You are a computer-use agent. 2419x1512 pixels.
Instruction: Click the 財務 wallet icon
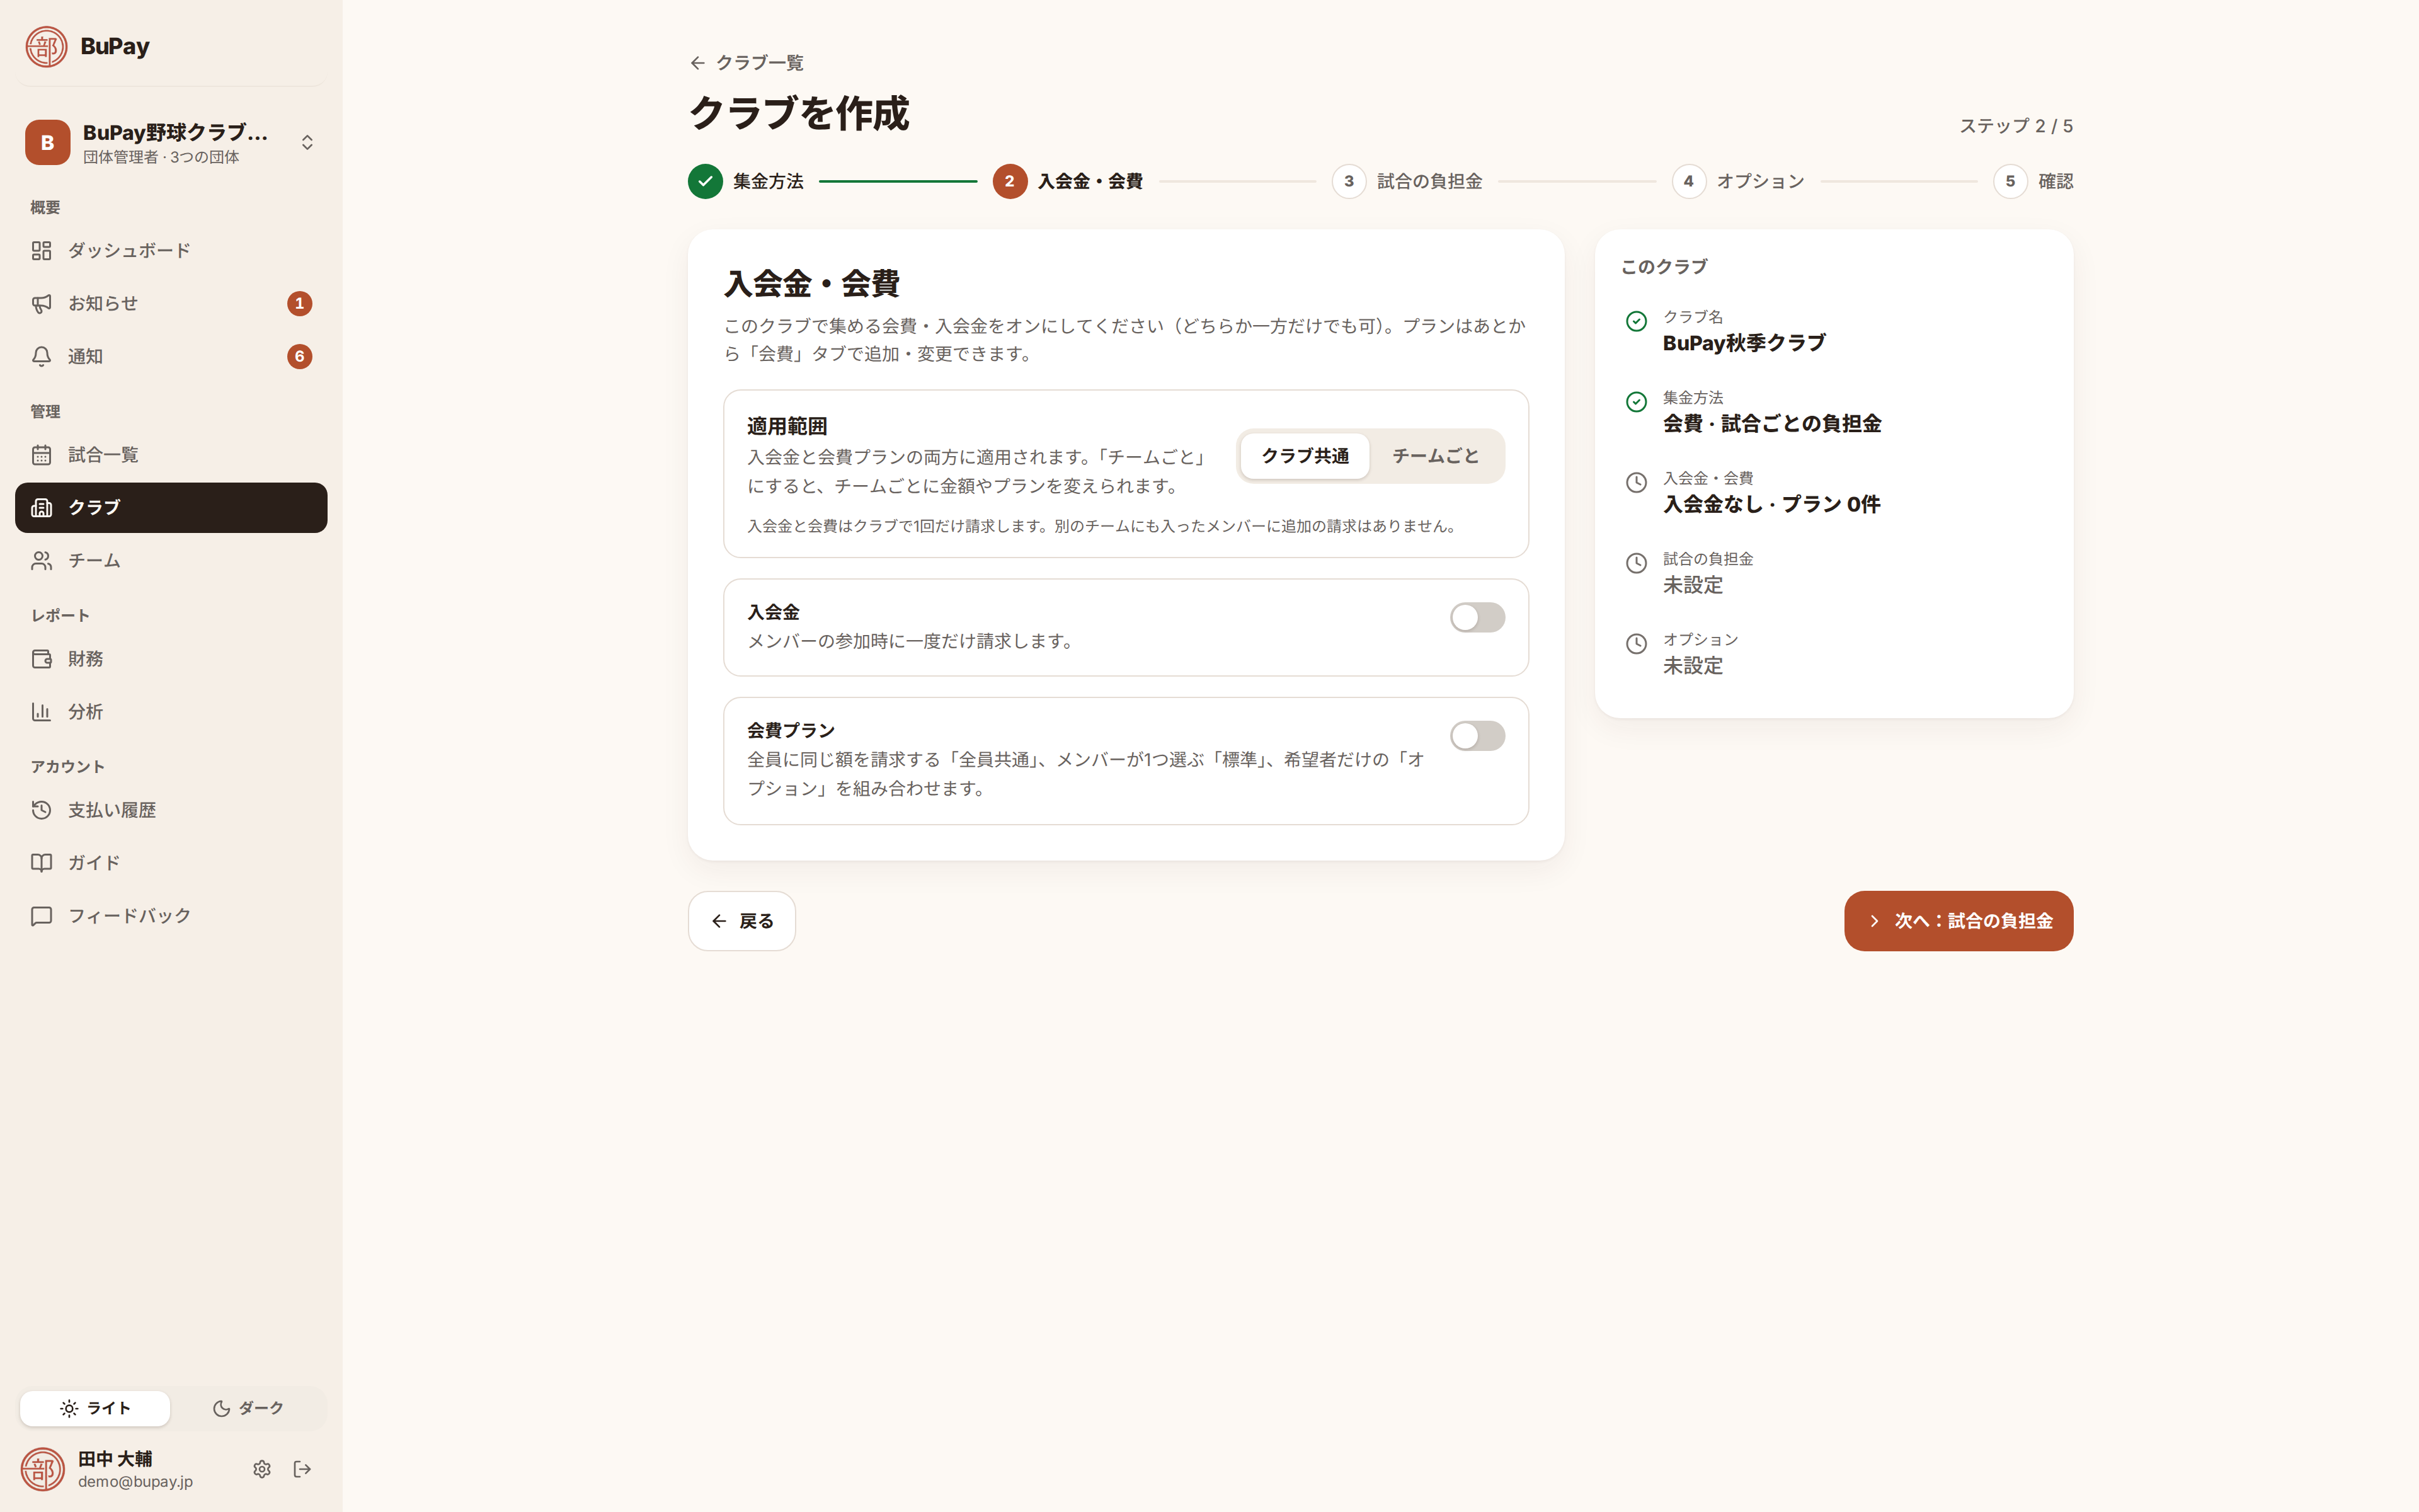41,659
